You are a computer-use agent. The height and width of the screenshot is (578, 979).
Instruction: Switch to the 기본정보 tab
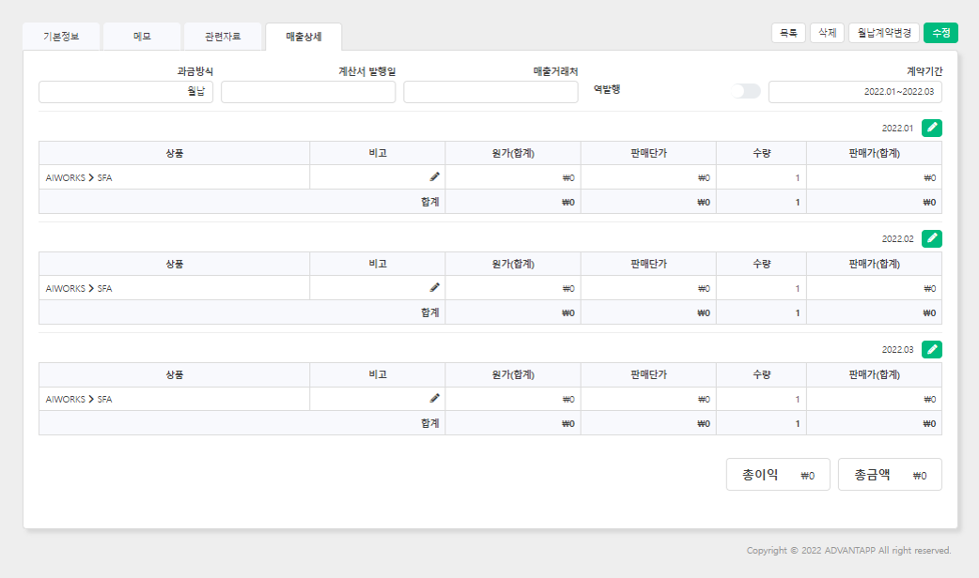(61, 37)
